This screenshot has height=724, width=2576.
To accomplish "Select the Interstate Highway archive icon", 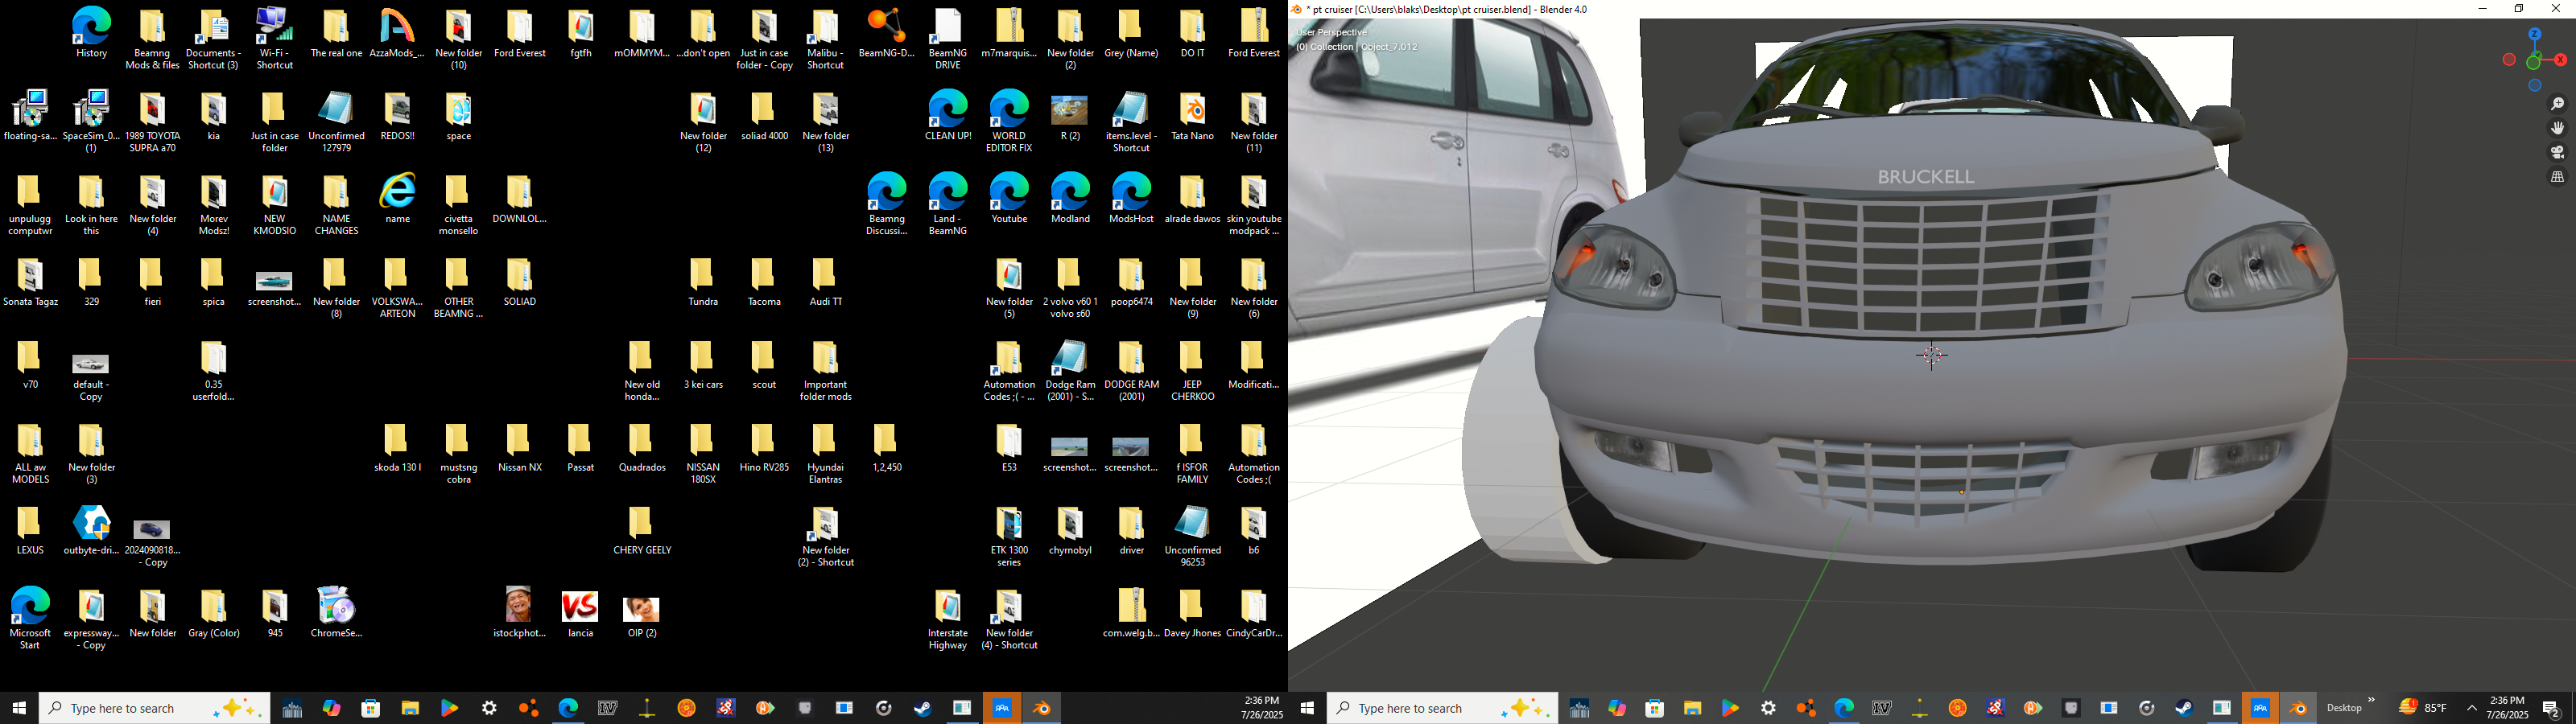I will [947, 619].
